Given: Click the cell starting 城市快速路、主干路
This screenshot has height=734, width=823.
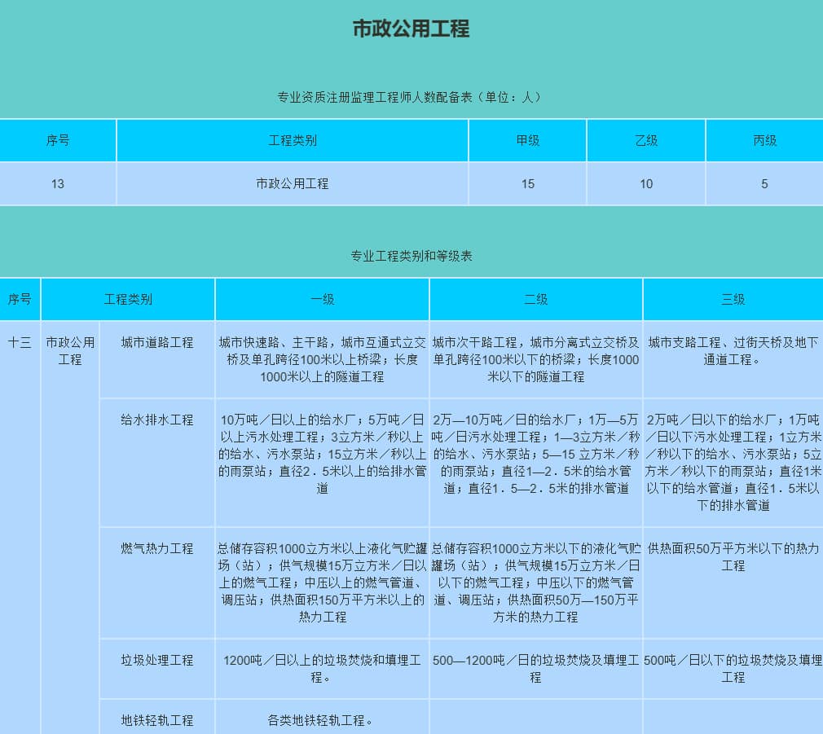Looking at the screenshot, I should click(x=322, y=359).
